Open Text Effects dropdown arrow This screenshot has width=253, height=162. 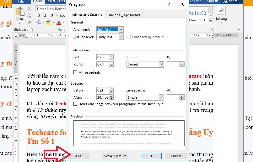[x=43, y=22]
